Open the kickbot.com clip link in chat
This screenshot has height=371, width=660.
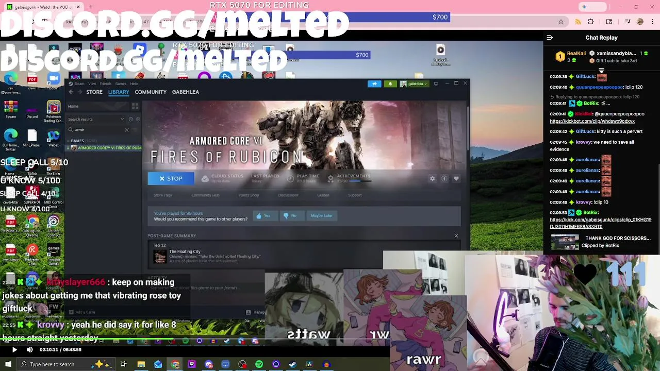click(592, 121)
